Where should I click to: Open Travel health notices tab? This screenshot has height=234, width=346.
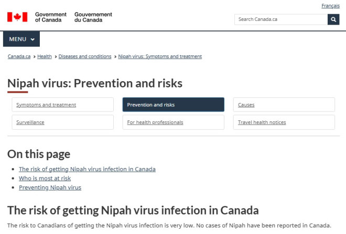(262, 122)
